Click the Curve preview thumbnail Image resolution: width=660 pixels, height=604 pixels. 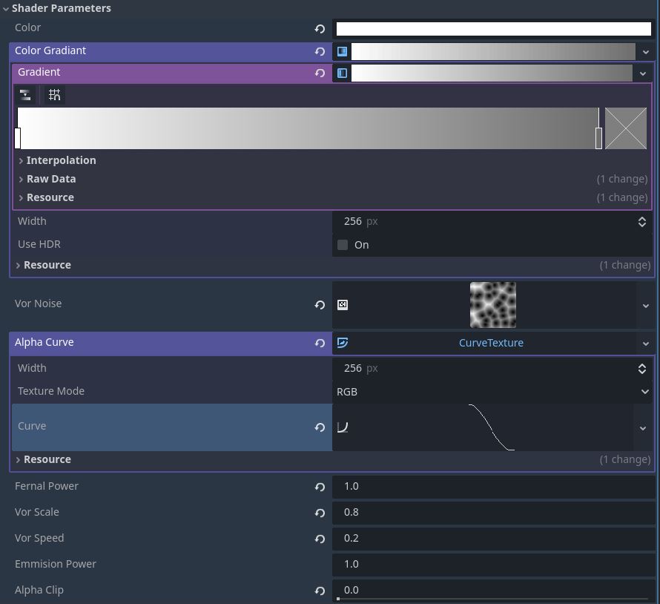[492, 427]
